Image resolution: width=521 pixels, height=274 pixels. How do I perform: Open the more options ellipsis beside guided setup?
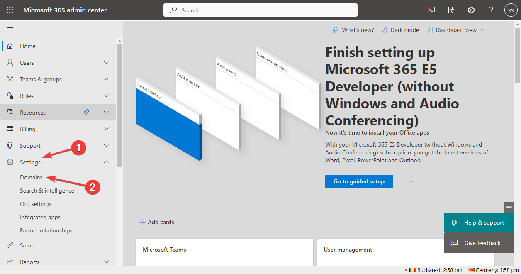(x=412, y=181)
